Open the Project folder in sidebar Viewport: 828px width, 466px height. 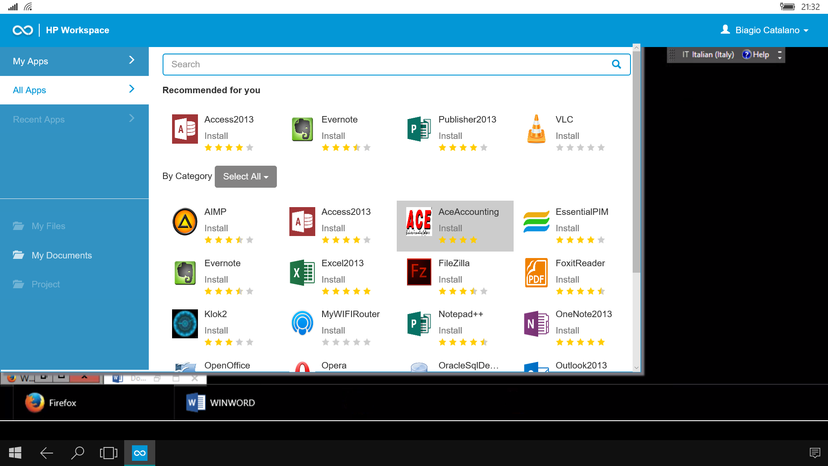point(46,284)
